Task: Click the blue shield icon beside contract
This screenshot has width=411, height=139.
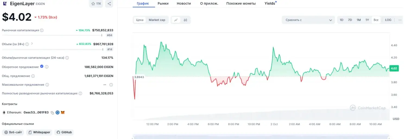Action: 58,112
